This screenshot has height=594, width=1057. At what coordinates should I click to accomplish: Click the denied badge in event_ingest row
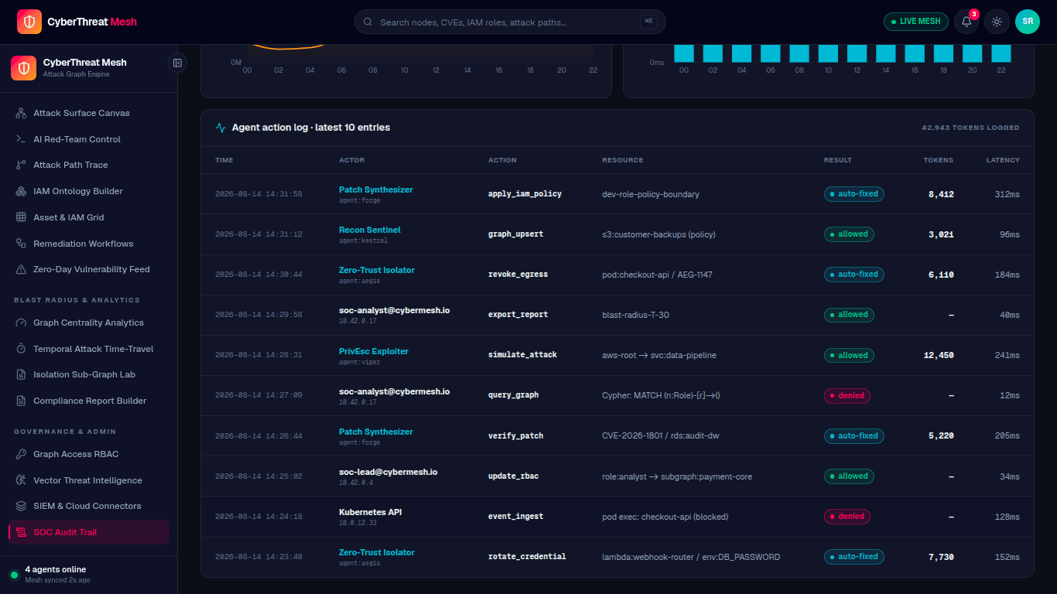(847, 516)
